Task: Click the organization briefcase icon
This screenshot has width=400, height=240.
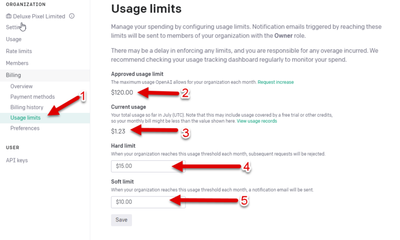Action: [8, 16]
